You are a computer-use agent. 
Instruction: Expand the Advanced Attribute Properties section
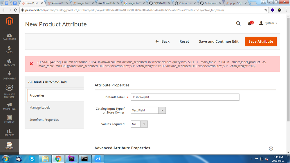click(271, 148)
